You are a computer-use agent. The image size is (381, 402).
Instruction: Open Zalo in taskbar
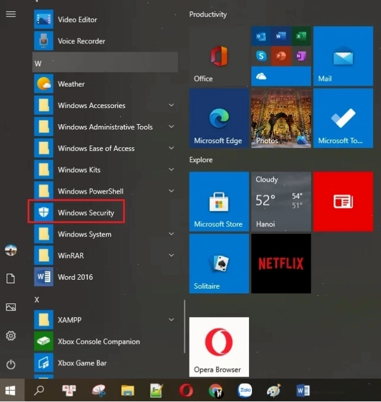point(244,391)
